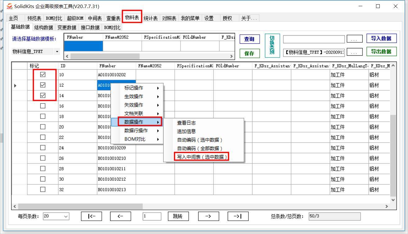
Task: Click the 查询 query button
Action: tap(249, 39)
